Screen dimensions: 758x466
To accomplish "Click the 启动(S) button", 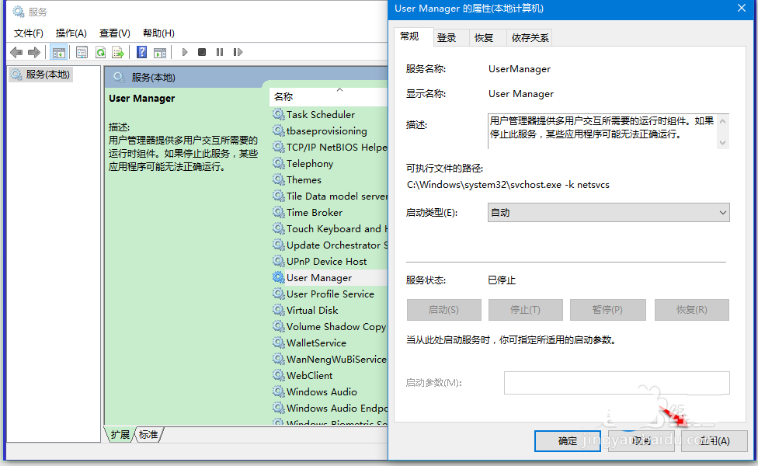I will click(443, 310).
